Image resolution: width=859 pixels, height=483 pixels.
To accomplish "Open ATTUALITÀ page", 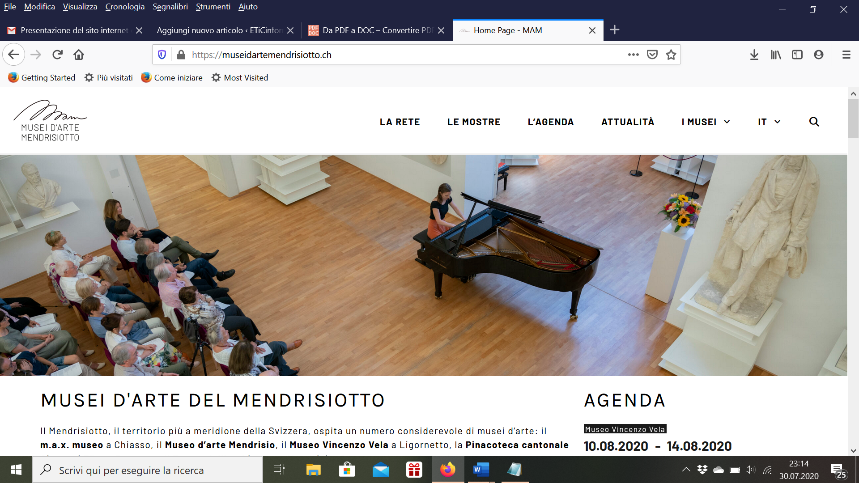I will click(628, 122).
